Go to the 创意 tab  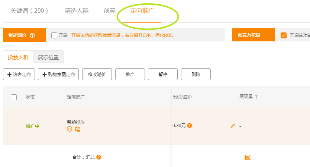pyautogui.click(x=109, y=11)
